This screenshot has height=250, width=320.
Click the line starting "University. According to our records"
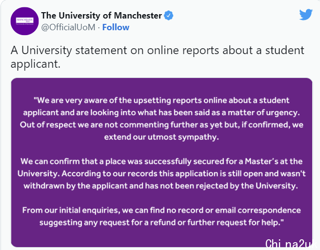click(161, 173)
